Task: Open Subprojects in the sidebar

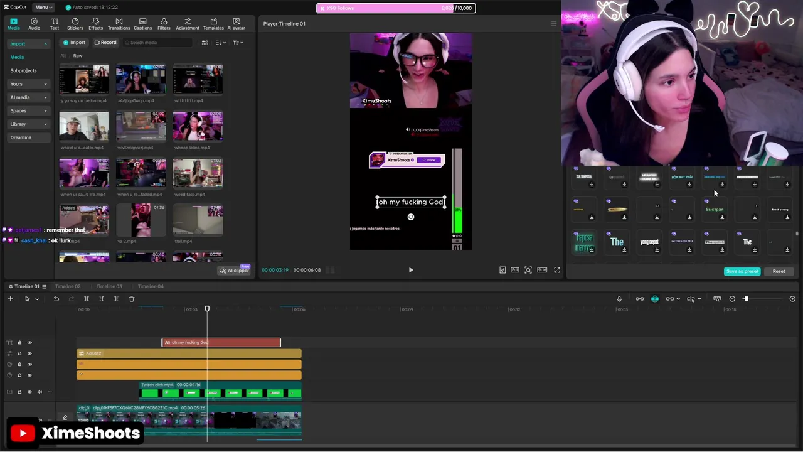Action: (x=23, y=71)
